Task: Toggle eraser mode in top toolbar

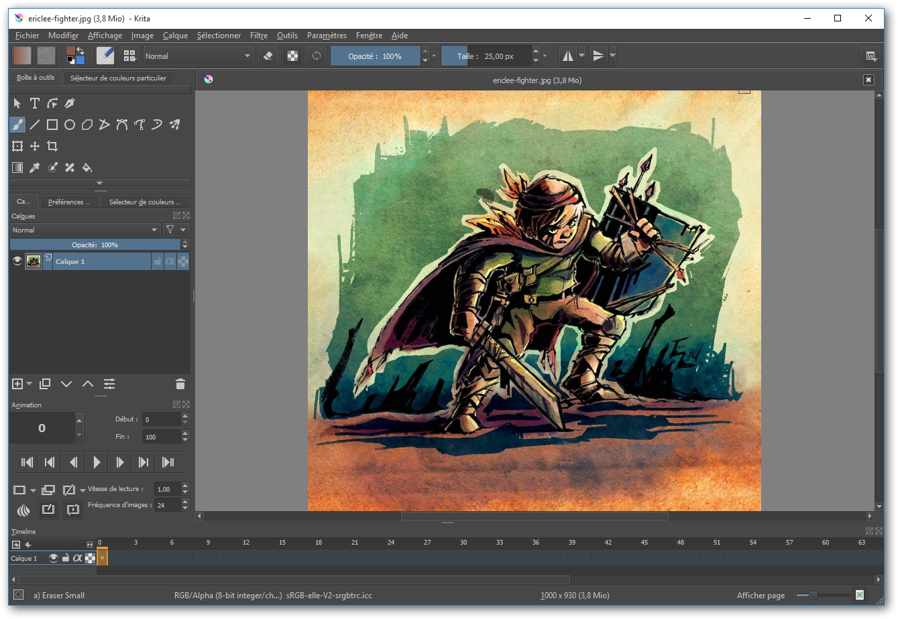Action: [268, 56]
